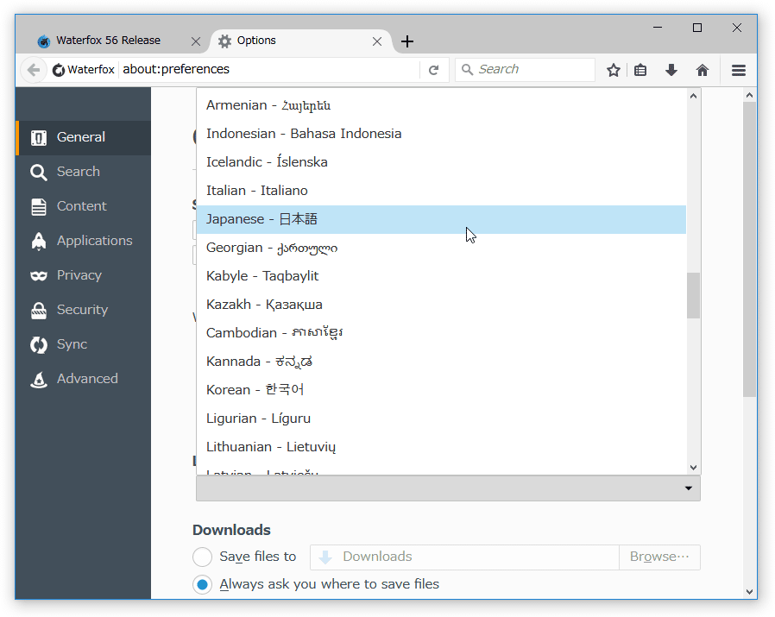The height and width of the screenshot is (617, 775).
Task: Choose Cambodian from language list
Action: pos(441,333)
